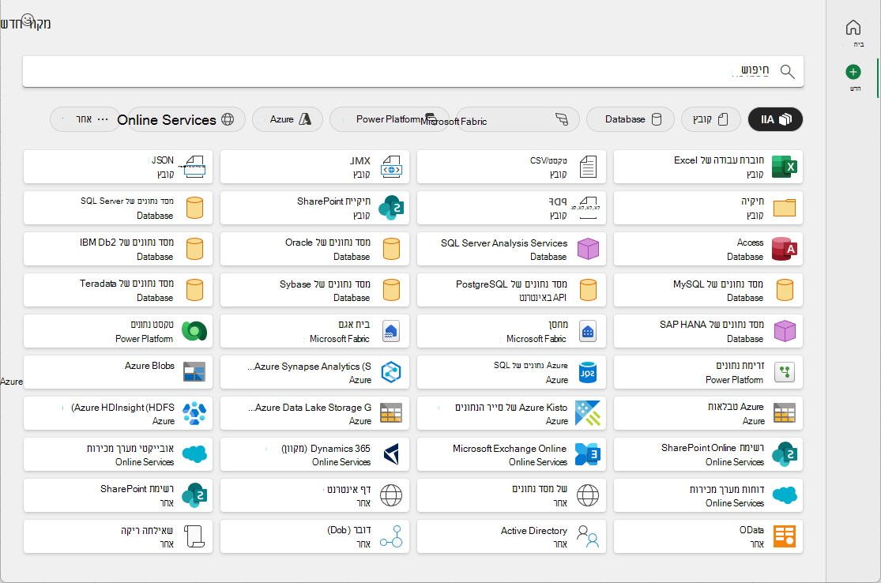The height and width of the screenshot is (583, 881).
Task: Choose the SharePoint list Other card
Action: point(118,495)
